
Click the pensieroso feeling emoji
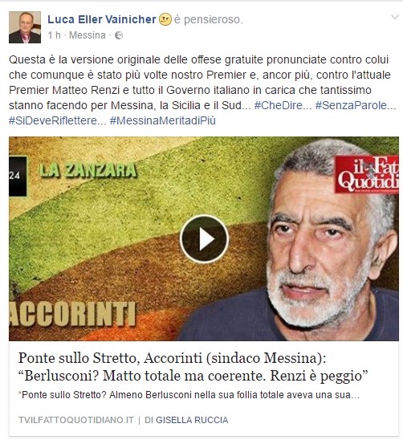point(165,19)
